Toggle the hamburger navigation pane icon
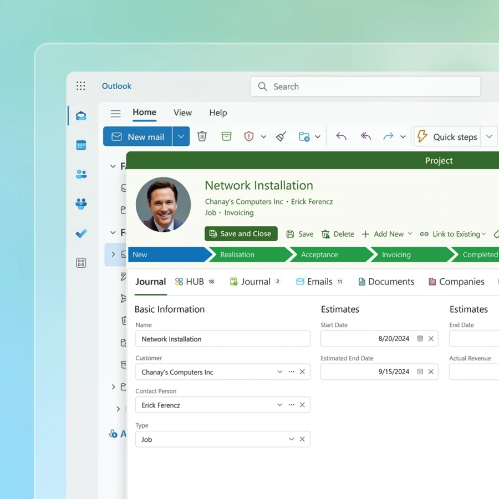The height and width of the screenshot is (499, 499). [115, 113]
